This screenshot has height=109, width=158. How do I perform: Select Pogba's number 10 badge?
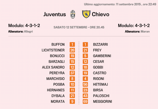click(72, 84)
